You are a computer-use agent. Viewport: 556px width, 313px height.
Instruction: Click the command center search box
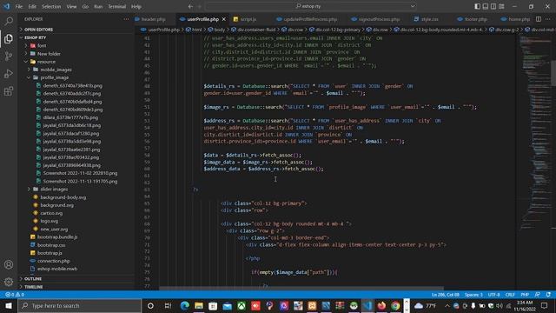tap(311, 6)
